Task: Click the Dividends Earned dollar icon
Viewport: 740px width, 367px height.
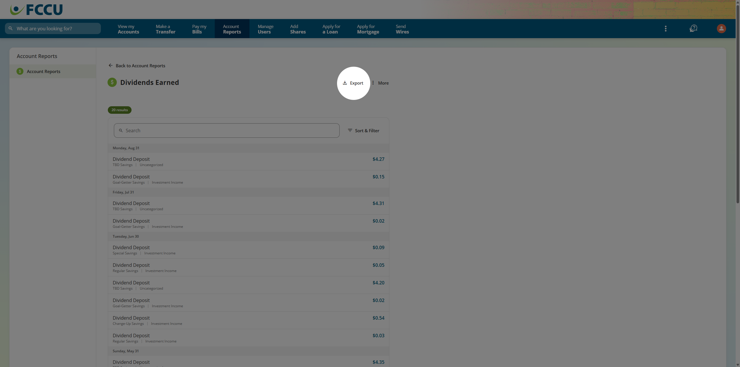Action: (112, 82)
